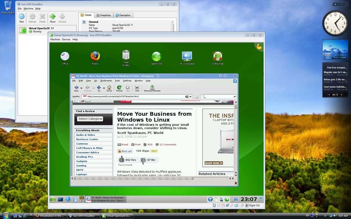351x219 pixels.
Task: Click the Windows Start orb
Action: point(6,215)
